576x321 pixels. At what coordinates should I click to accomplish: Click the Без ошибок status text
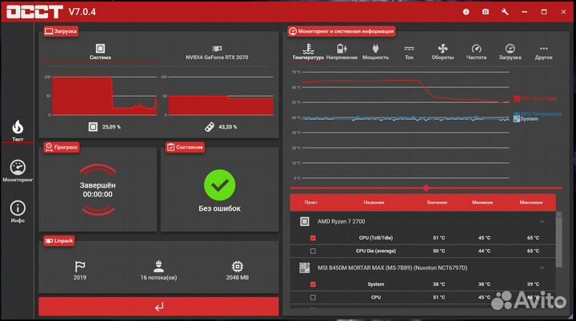[x=220, y=208]
